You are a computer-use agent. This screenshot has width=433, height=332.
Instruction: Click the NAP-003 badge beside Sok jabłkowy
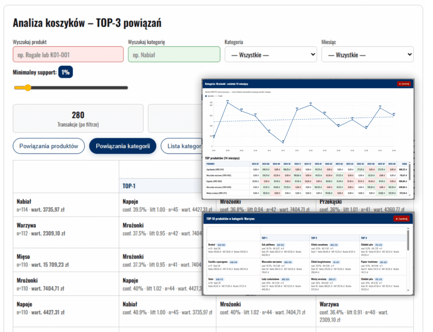(x=280, y=245)
